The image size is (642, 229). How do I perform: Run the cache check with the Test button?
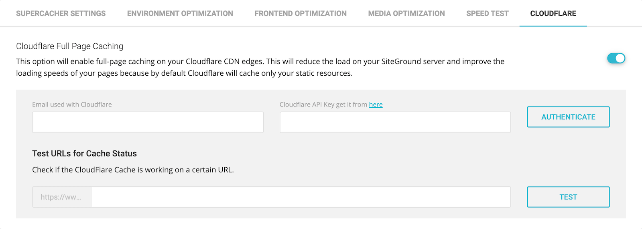568,197
